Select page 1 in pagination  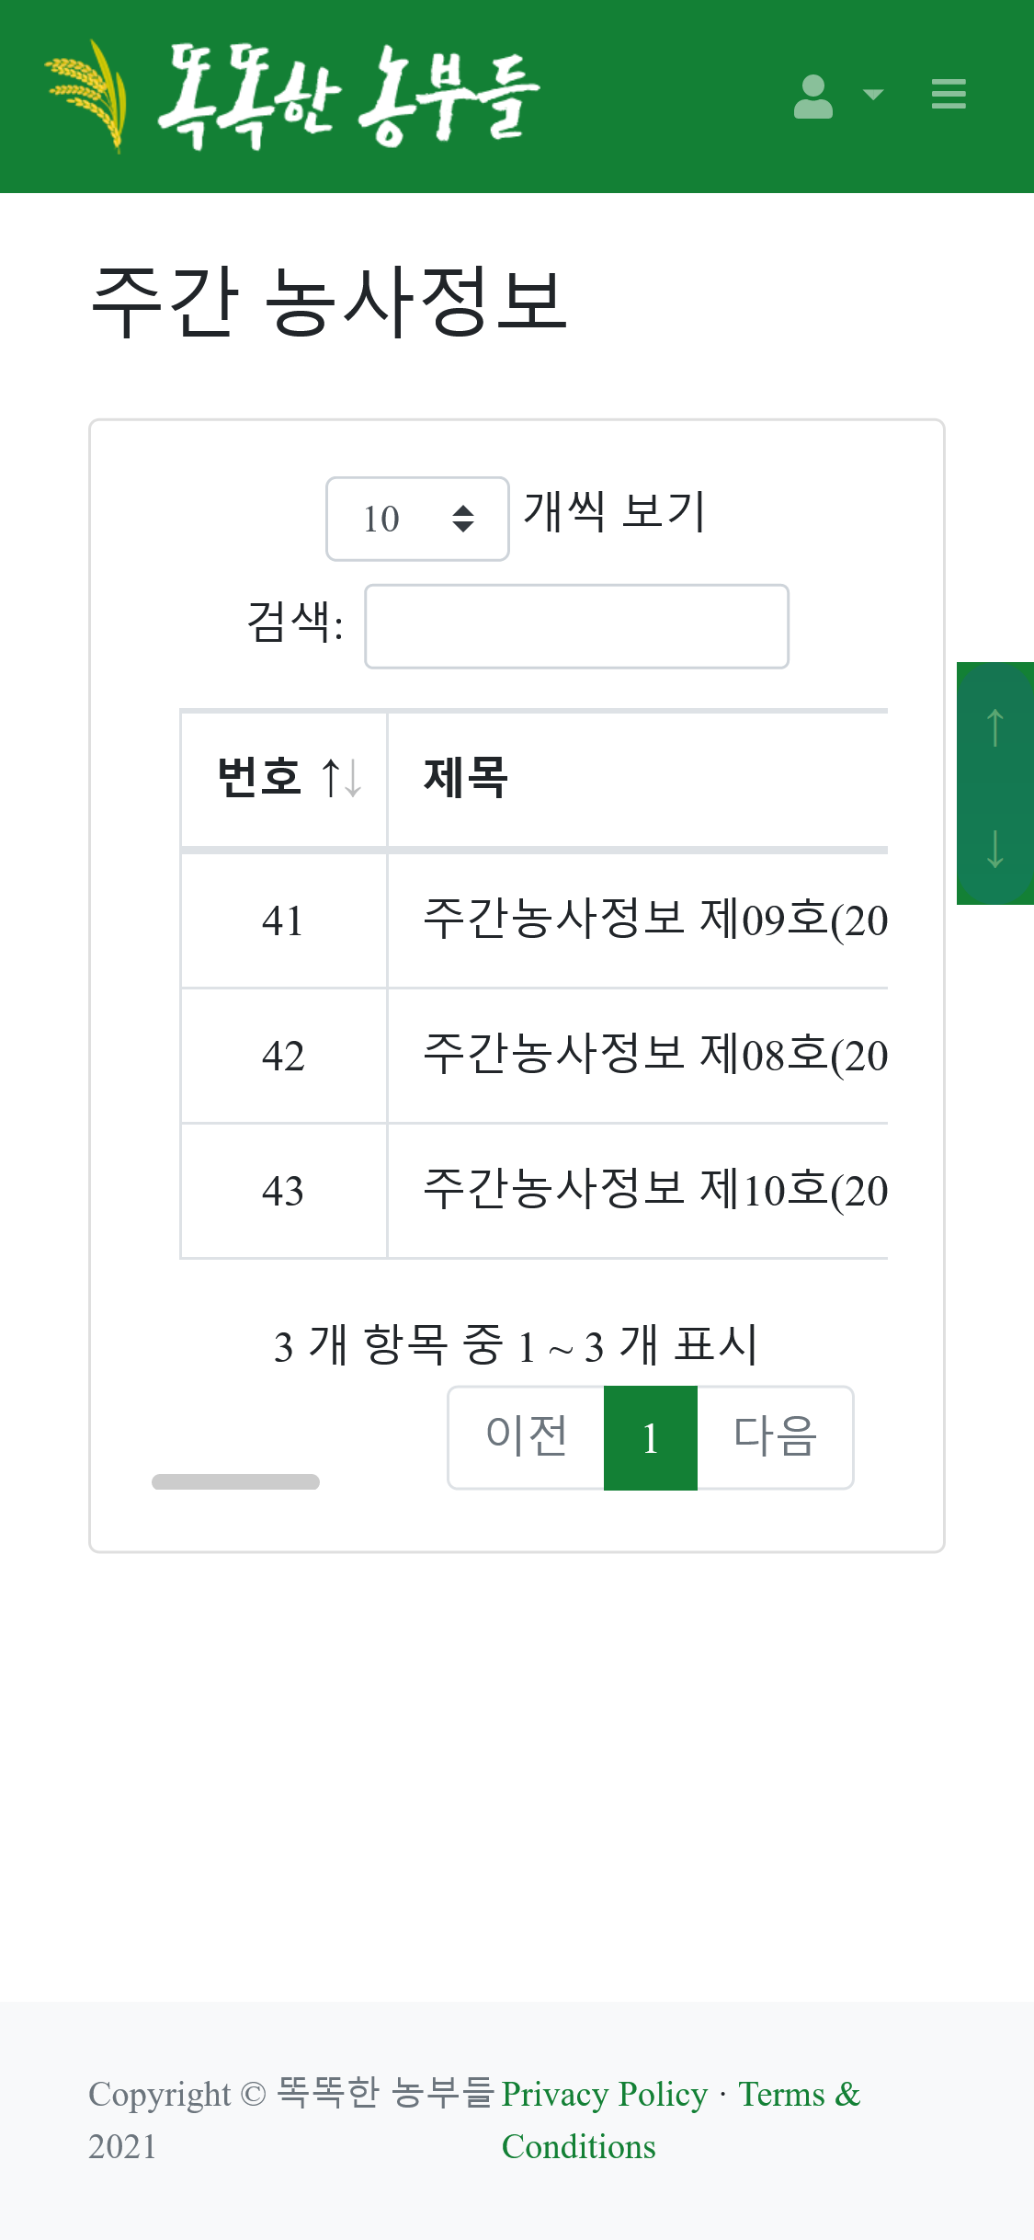click(651, 1437)
